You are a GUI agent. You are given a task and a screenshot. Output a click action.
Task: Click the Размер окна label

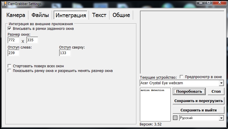[x=19, y=35]
